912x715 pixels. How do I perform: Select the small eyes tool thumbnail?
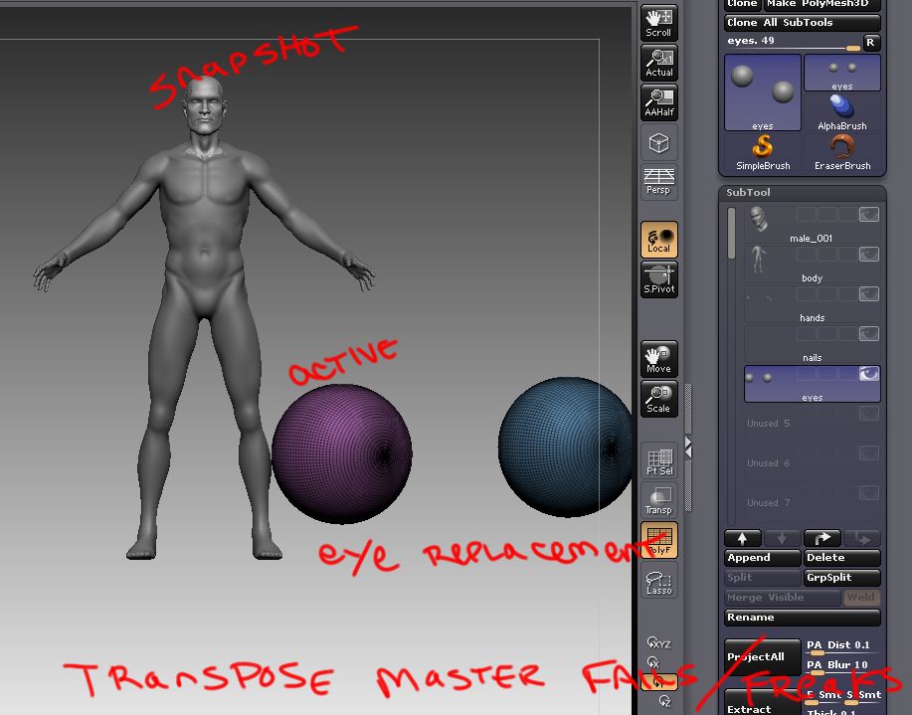coord(841,73)
